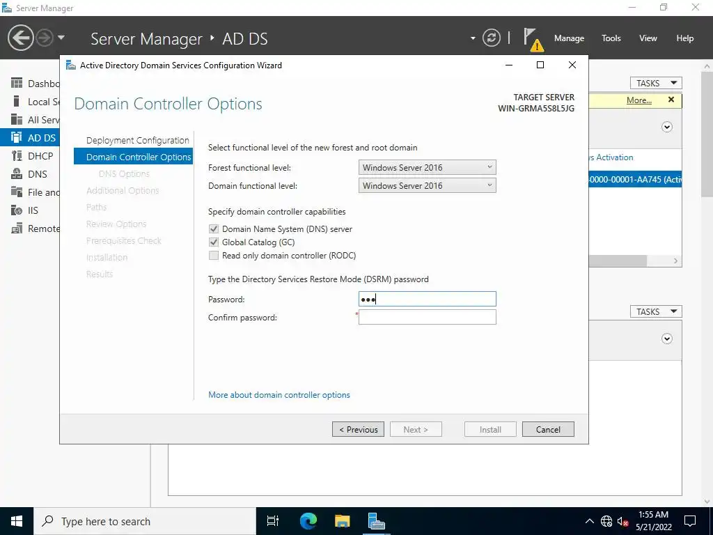The width and height of the screenshot is (713, 535).
Task: Toggle Domain Name System (DNS) server checkbox
Action: tap(214, 228)
